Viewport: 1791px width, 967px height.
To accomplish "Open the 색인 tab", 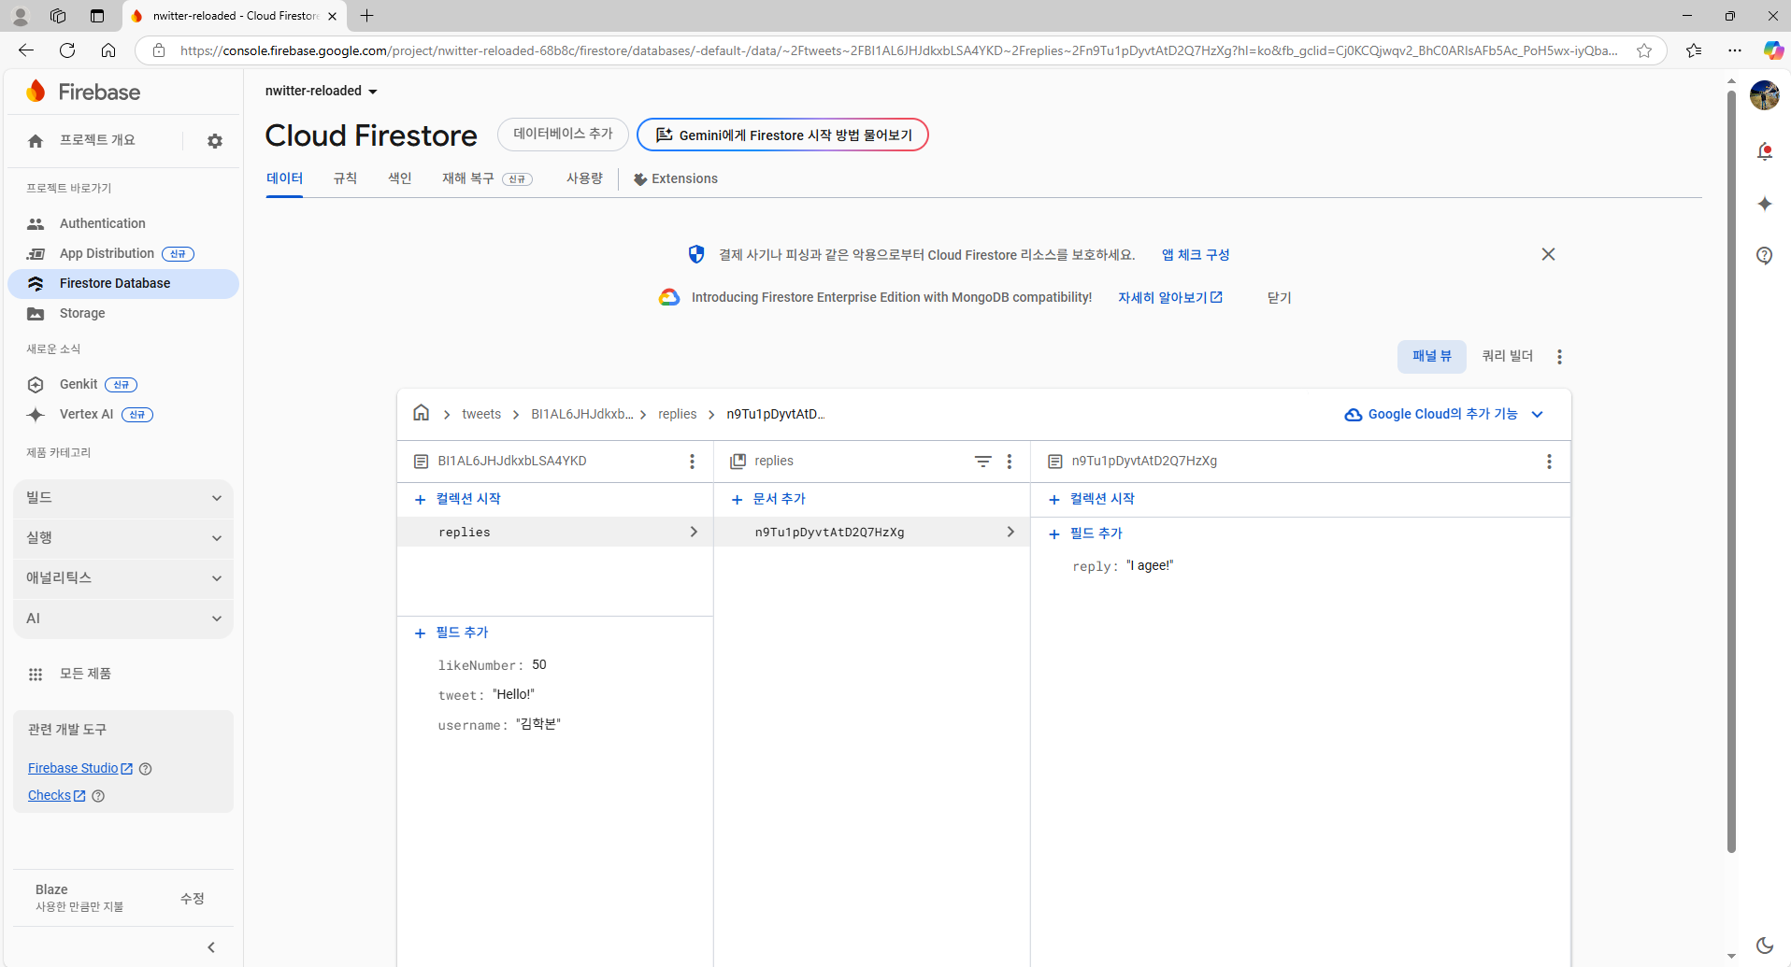I will (400, 178).
